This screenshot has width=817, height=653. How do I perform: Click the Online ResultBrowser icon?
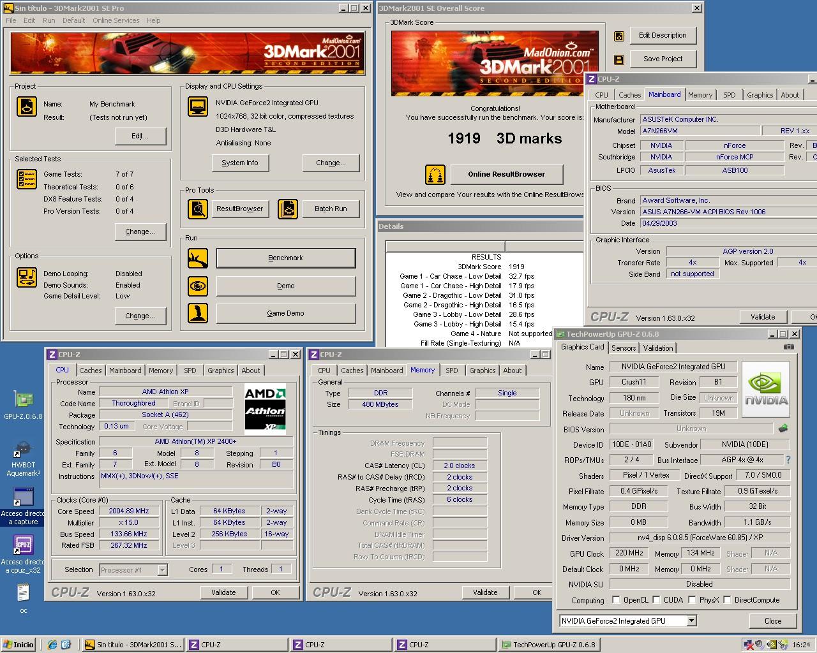tap(435, 174)
